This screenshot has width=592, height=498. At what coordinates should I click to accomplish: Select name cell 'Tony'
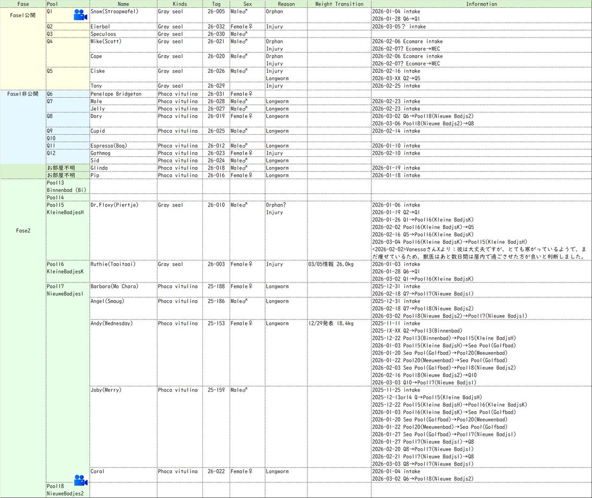(x=123, y=86)
